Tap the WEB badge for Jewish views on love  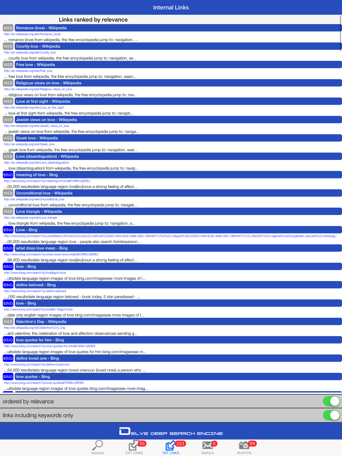tap(8, 120)
